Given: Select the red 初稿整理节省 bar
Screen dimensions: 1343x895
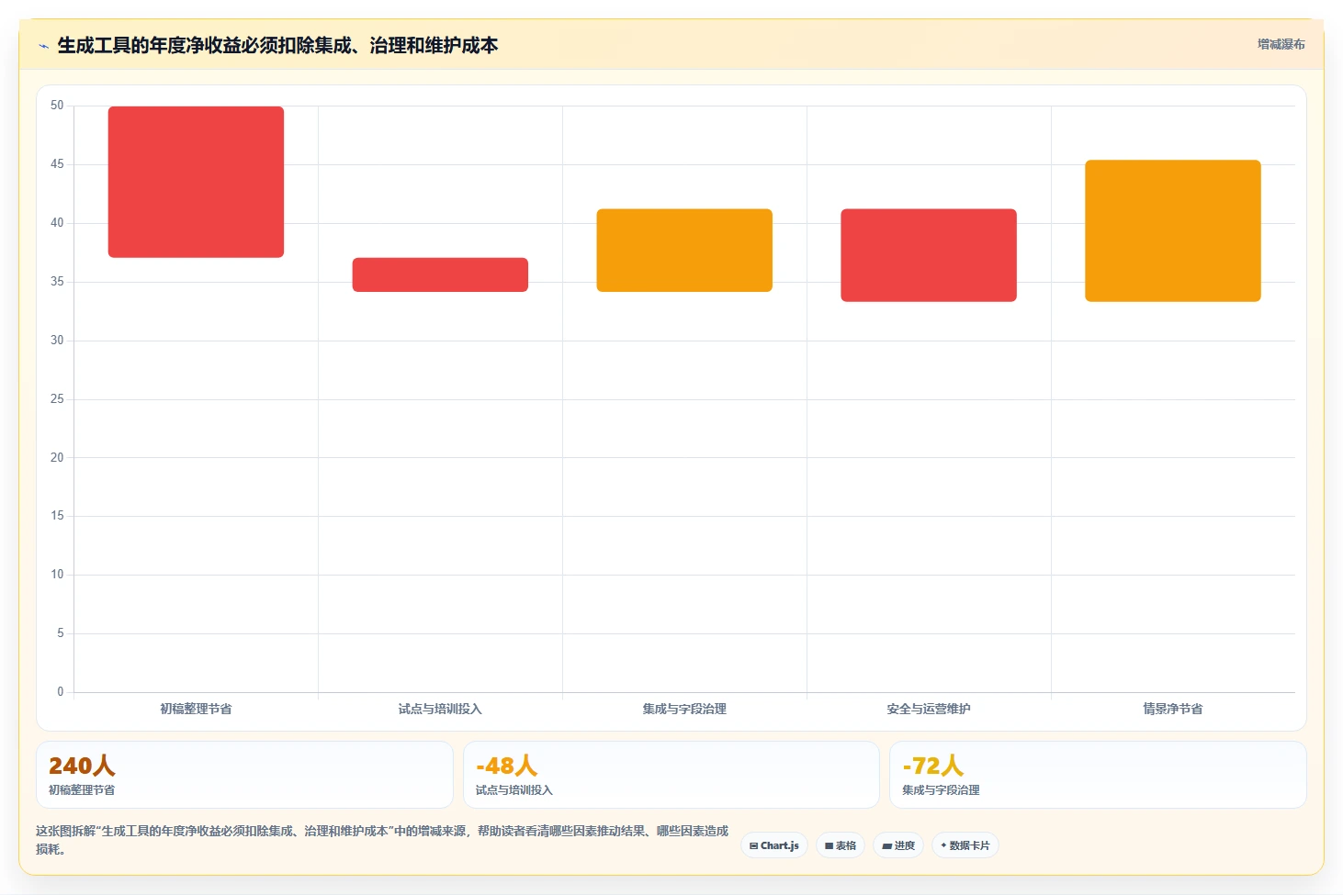Looking at the screenshot, I should (196, 182).
